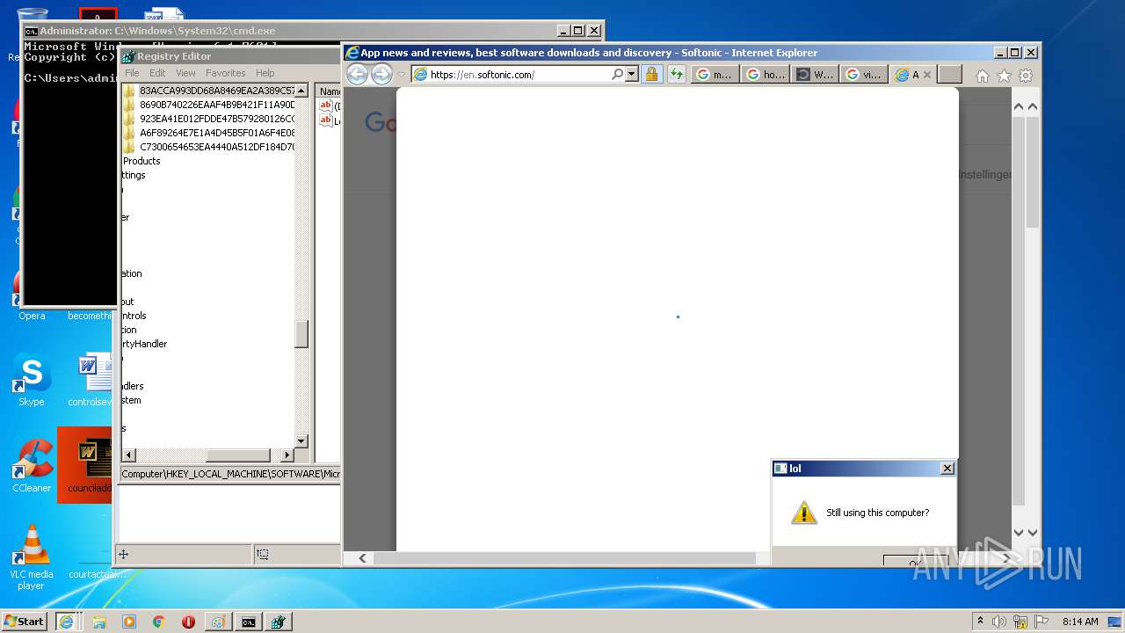This screenshot has width=1125, height=633.
Task: Close the active Softonic tab
Action: 926,75
